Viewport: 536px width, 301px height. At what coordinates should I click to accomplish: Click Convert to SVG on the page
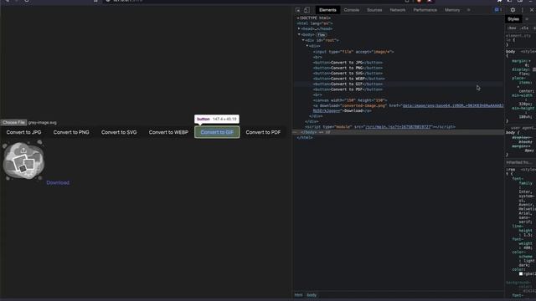[119, 132]
